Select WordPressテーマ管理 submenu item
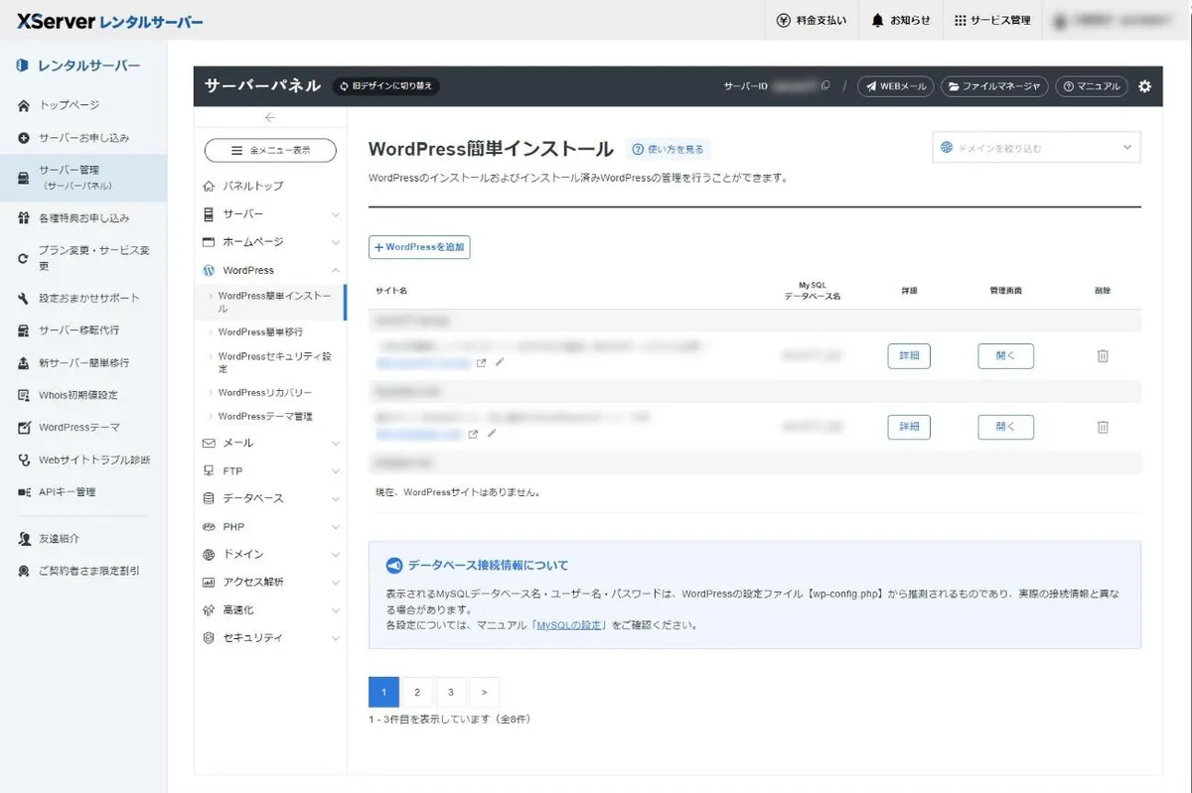 [264, 416]
